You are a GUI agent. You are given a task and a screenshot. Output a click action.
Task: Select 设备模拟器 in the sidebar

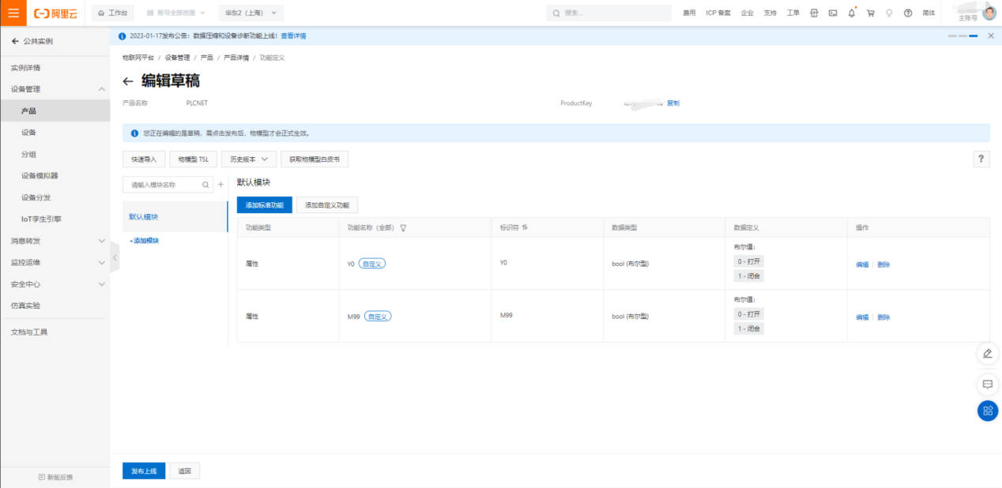point(40,175)
